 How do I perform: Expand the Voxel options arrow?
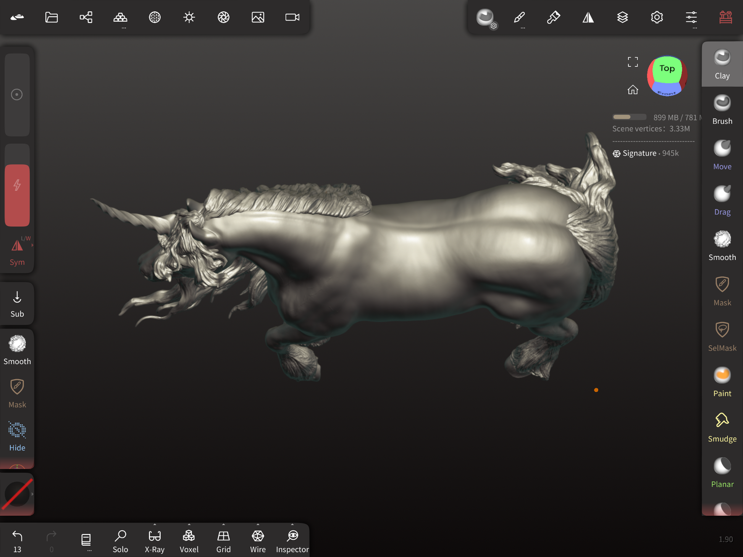coord(189,525)
